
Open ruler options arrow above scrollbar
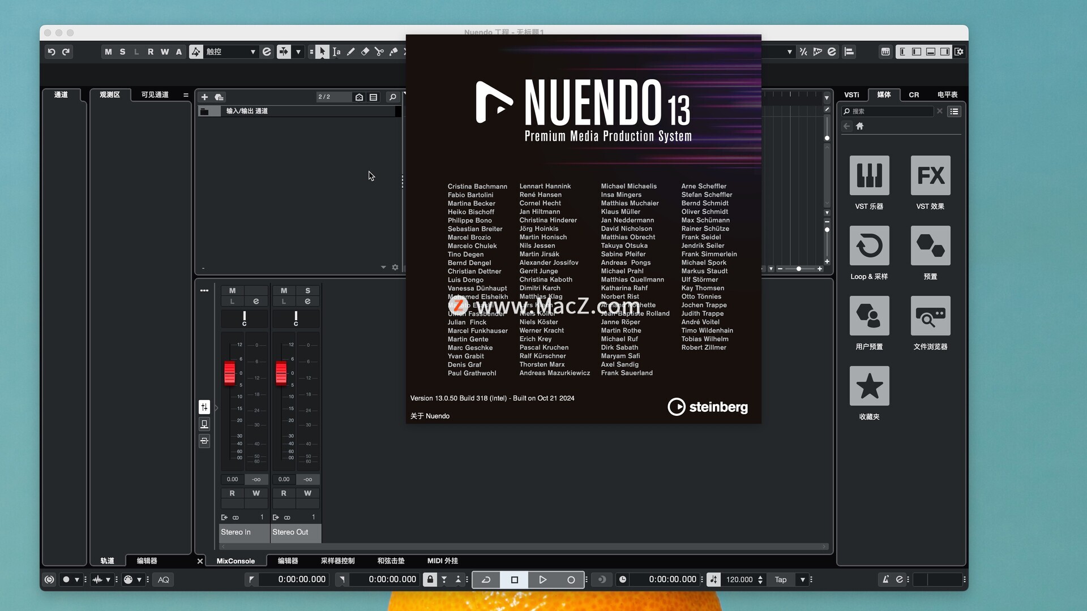tap(827, 97)
